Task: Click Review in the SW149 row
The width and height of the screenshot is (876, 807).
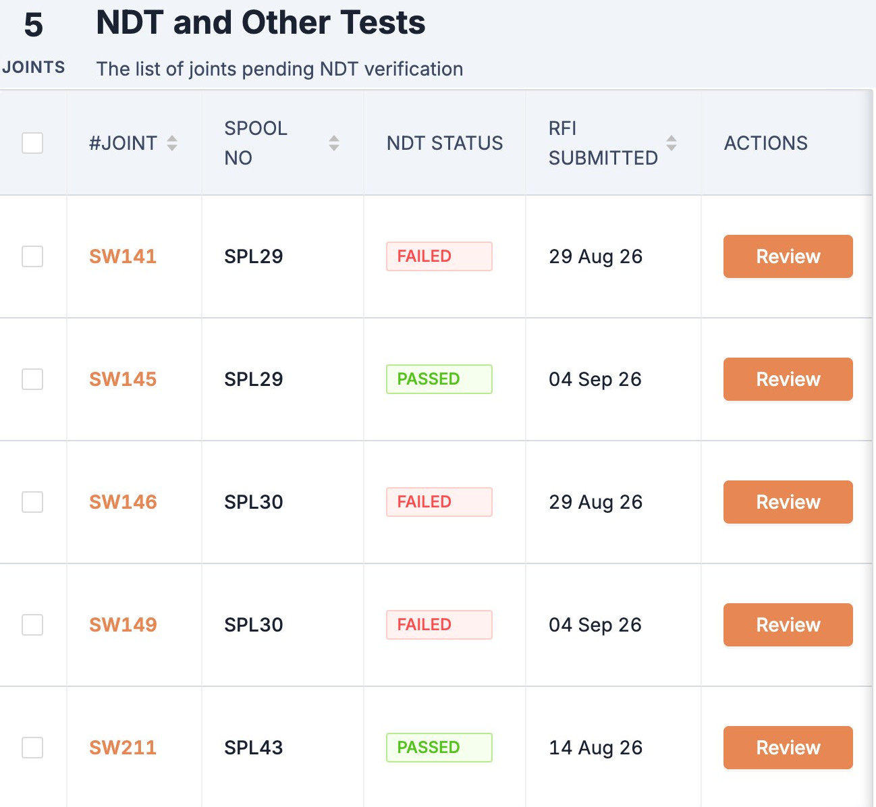Action: pos(788,625)
